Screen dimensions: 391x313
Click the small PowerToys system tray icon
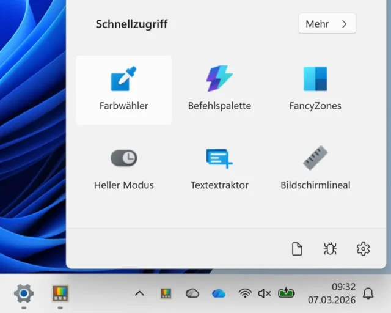pyautogui.click(x=166, y=293)
